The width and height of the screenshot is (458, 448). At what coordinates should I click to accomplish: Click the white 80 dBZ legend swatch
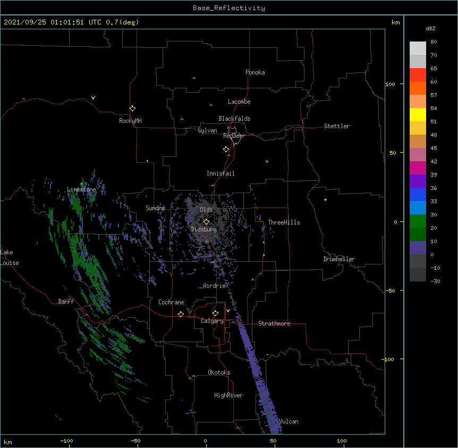(x=418, y=48)
